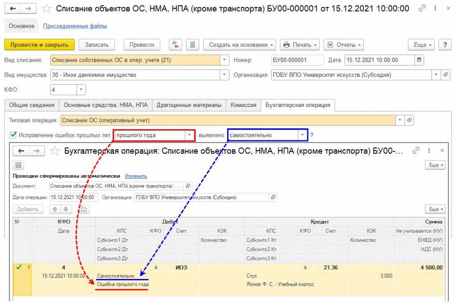Screen dimensions: 456x303
Task: Copy document link using chain icon in main title
Action: point(422,8)
